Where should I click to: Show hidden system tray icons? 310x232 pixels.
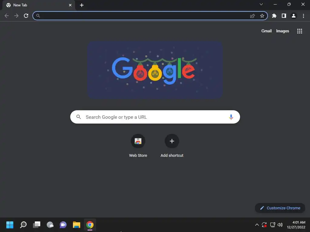(x=257, y=225)
